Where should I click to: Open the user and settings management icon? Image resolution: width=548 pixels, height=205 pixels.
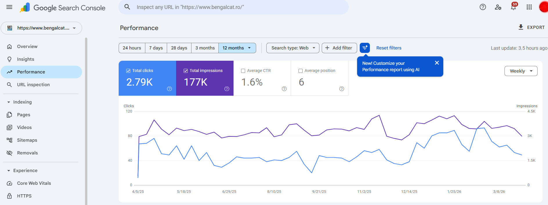(x=498, y=7)
